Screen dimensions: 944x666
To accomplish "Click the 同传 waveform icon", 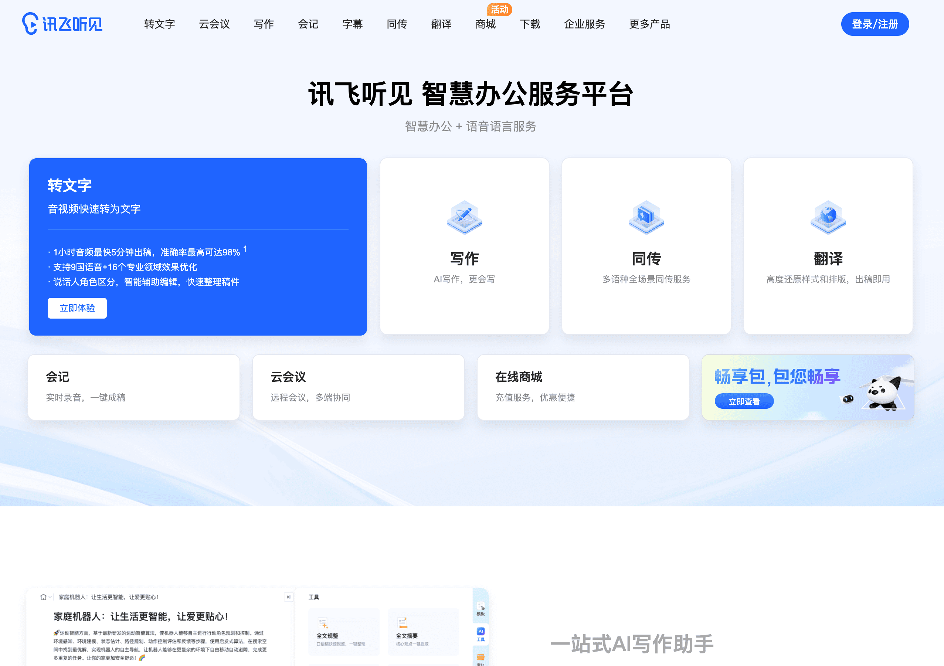I will tap(646, 217).
